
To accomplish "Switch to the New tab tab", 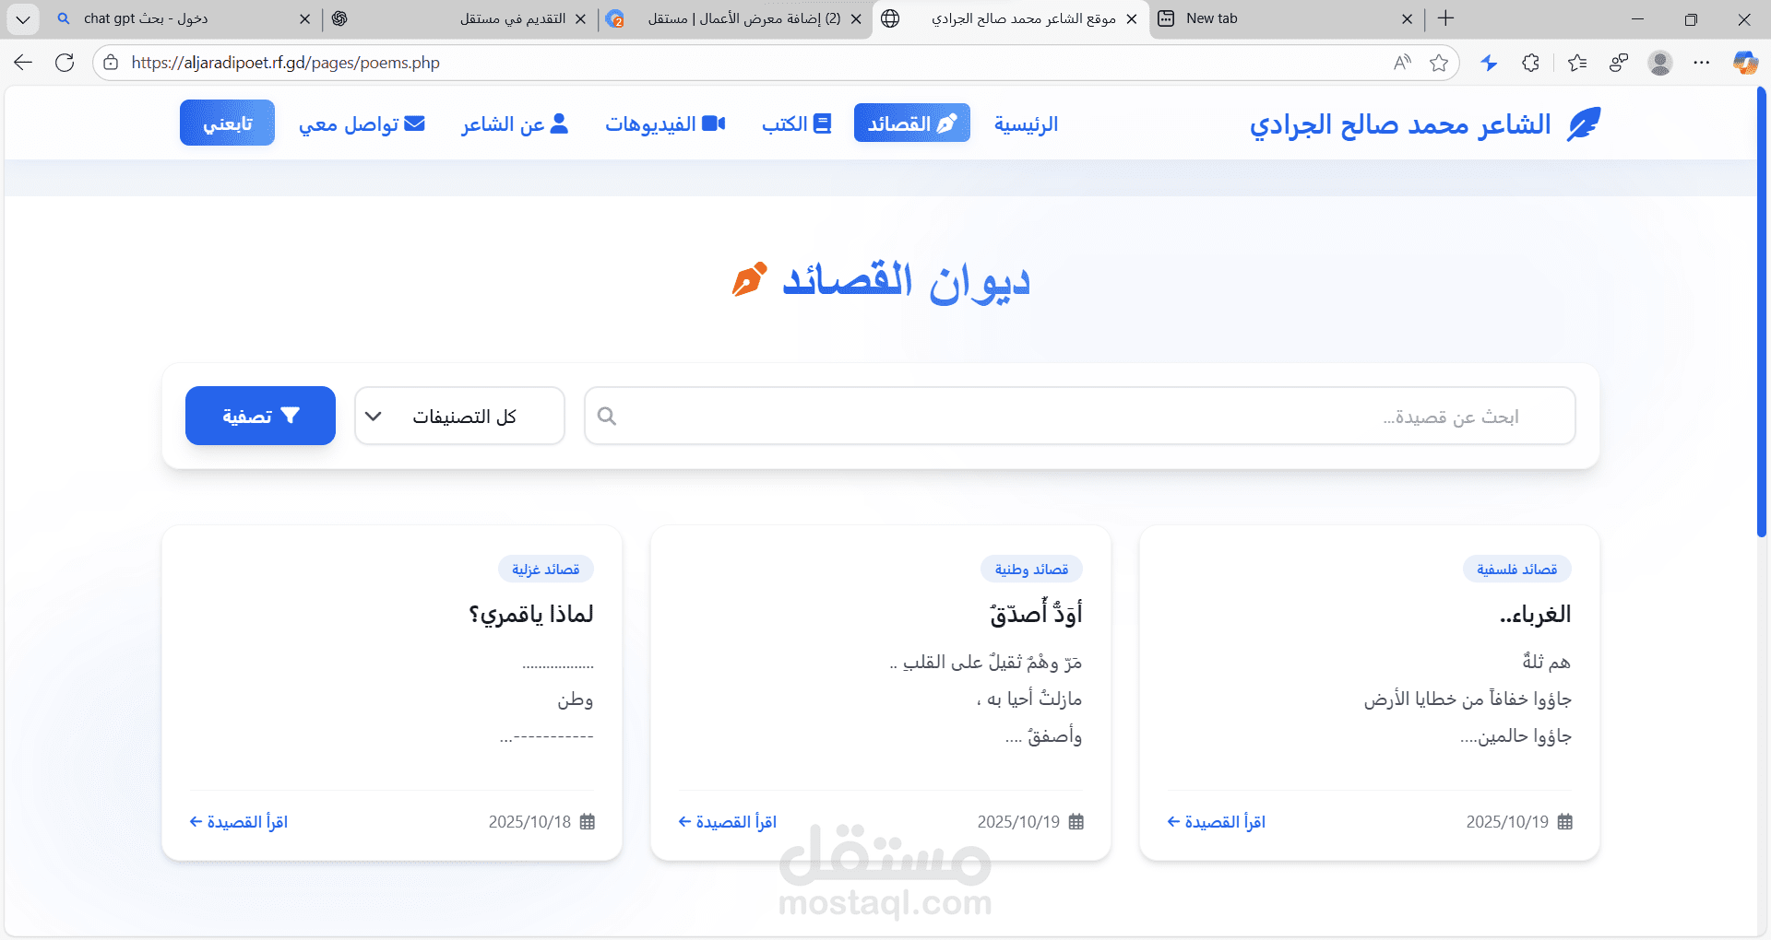I will 1287,18.
